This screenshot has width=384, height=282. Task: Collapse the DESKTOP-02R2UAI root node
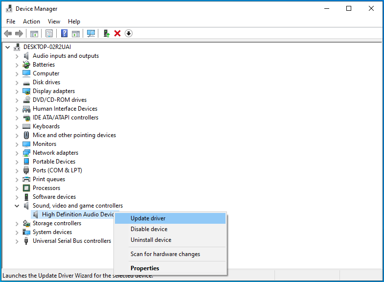click(x=8, y=47)
